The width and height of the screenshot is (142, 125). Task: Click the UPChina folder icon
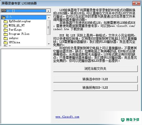coord(6,43)
